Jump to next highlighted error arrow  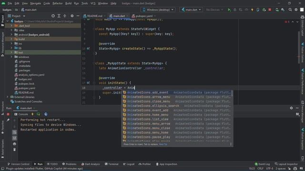click(x=297, y=22)
